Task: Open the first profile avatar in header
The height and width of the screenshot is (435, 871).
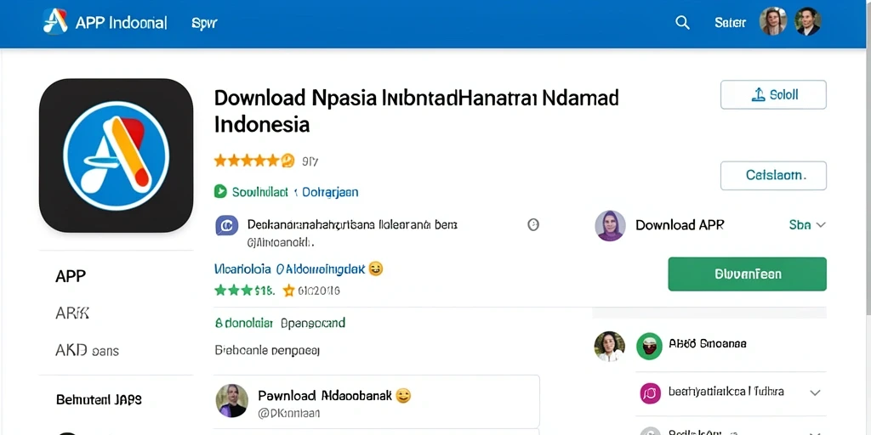Action: [772, 21]
